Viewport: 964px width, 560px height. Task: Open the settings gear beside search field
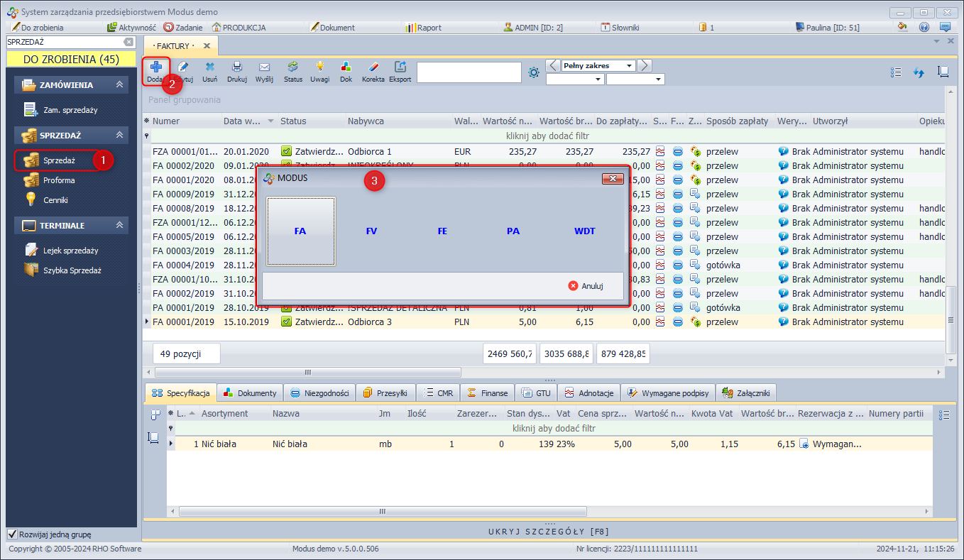pyautogui.click(x=535, y=72)
